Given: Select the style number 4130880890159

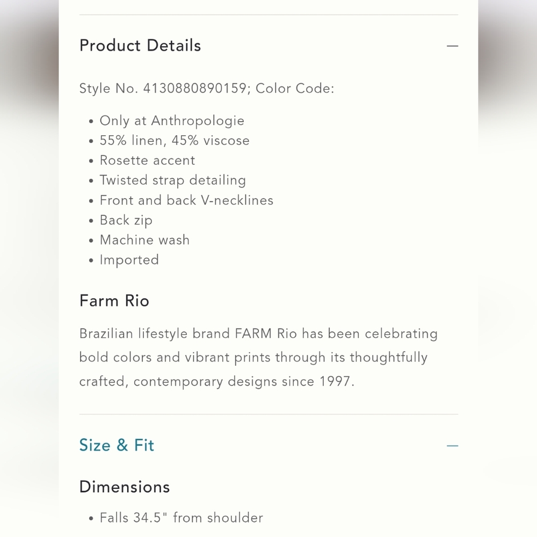Looking at the screenshot, I should [194, 89].
